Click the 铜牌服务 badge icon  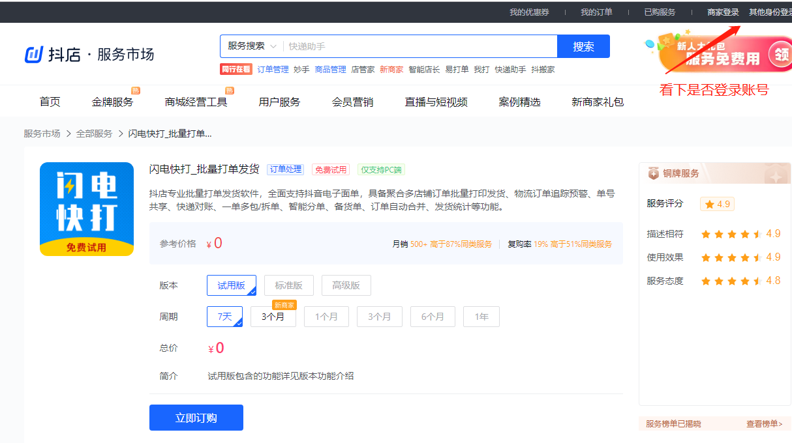(653, 173)
